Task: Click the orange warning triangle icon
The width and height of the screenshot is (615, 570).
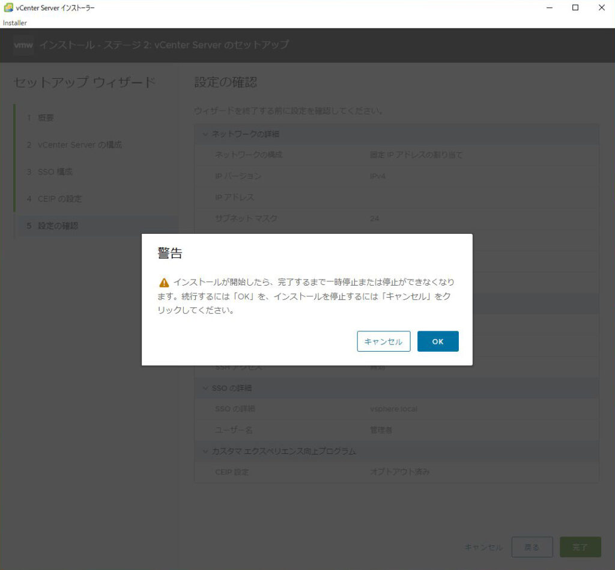Action: tap(164, 282)
